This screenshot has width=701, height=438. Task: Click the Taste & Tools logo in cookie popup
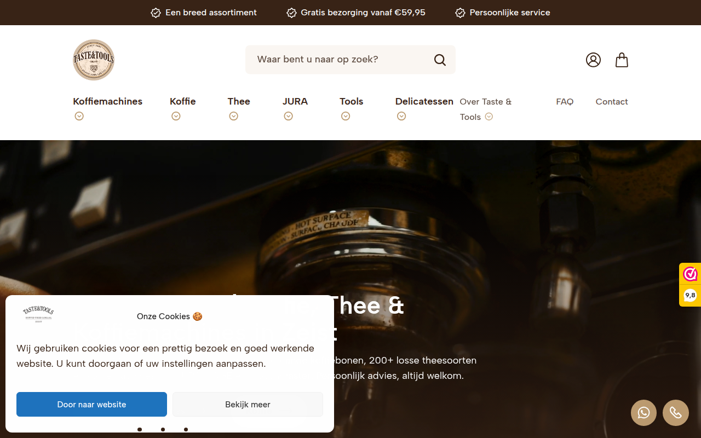tap(38, 315)
